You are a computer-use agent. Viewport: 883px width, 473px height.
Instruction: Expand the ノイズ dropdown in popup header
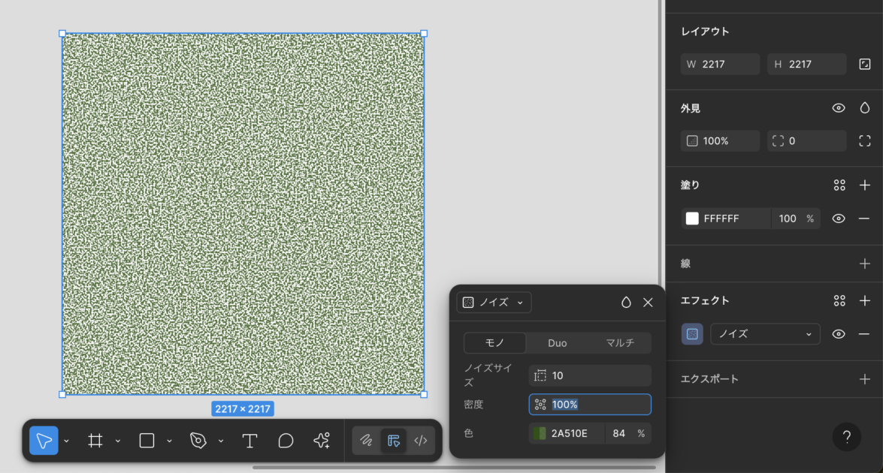click(x=494, y=303)
